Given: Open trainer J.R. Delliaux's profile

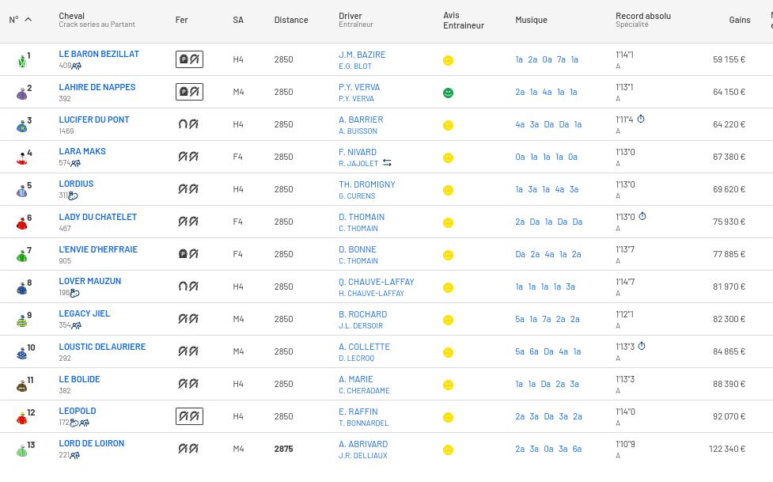Looking at the screenshot, I should coord(362,455).
